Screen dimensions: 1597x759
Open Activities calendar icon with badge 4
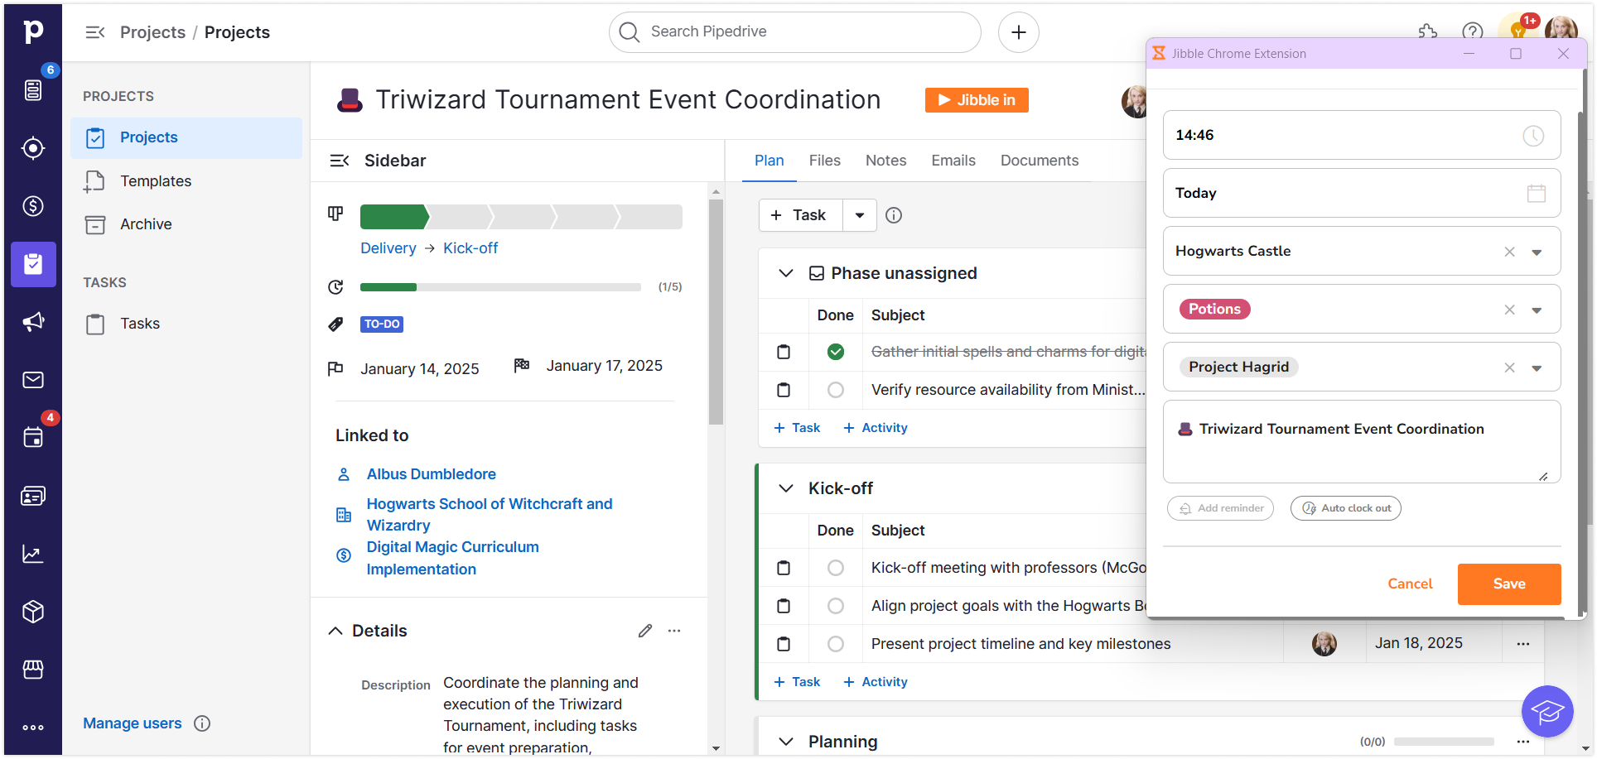[x=33, y=438]
